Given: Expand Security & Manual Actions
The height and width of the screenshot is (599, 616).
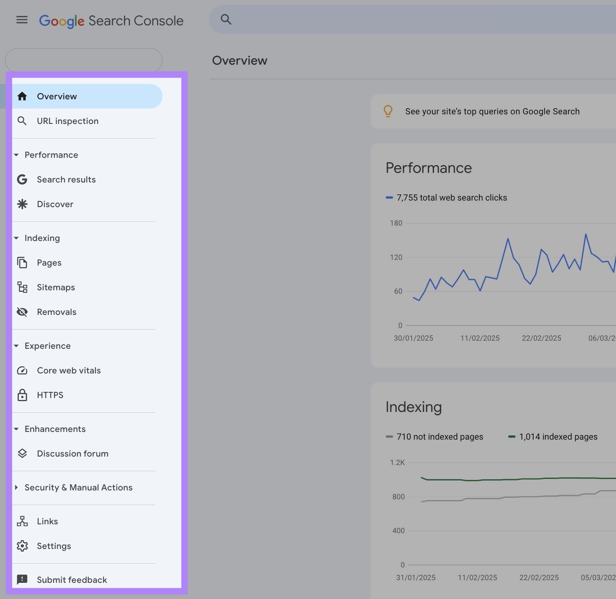Looking at the screenshot, I should click(16, 487).
